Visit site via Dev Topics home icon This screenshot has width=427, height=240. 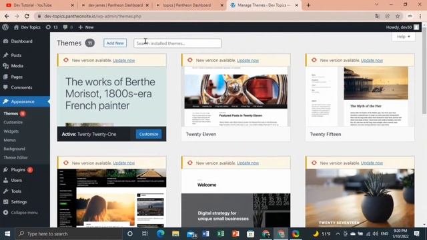click(x=27, y=27)
